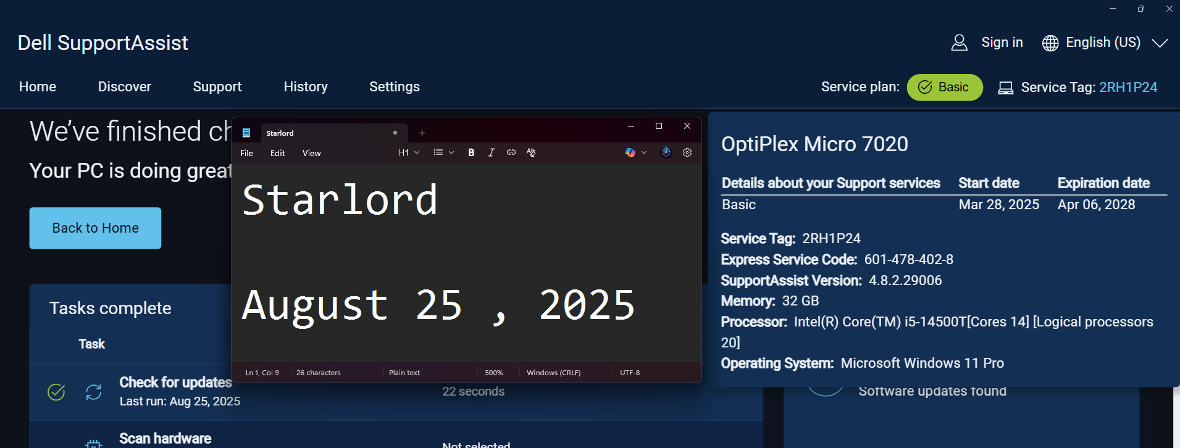
Task: Open the Support tab
Action: tap(217, 87)
